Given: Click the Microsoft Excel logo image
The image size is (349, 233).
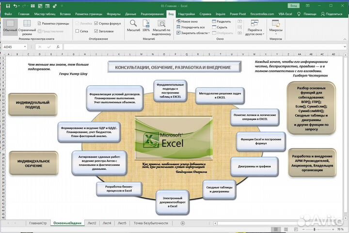Looking at the screenshot, I should 174,138.
